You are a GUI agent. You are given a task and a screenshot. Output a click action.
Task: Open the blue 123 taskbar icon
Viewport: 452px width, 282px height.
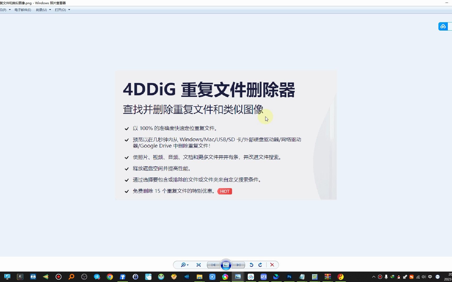(x=264, y=277)
